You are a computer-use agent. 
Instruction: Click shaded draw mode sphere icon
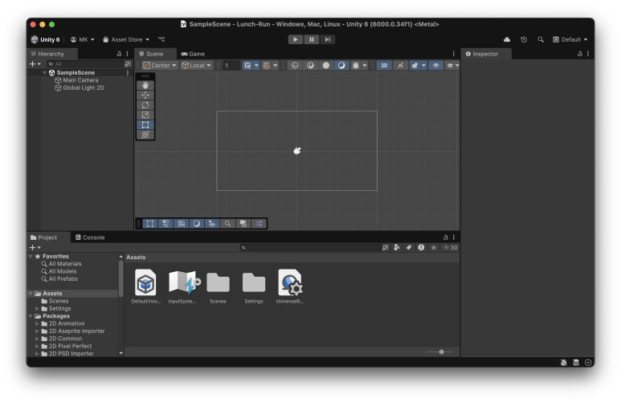(x=326, y=65)
